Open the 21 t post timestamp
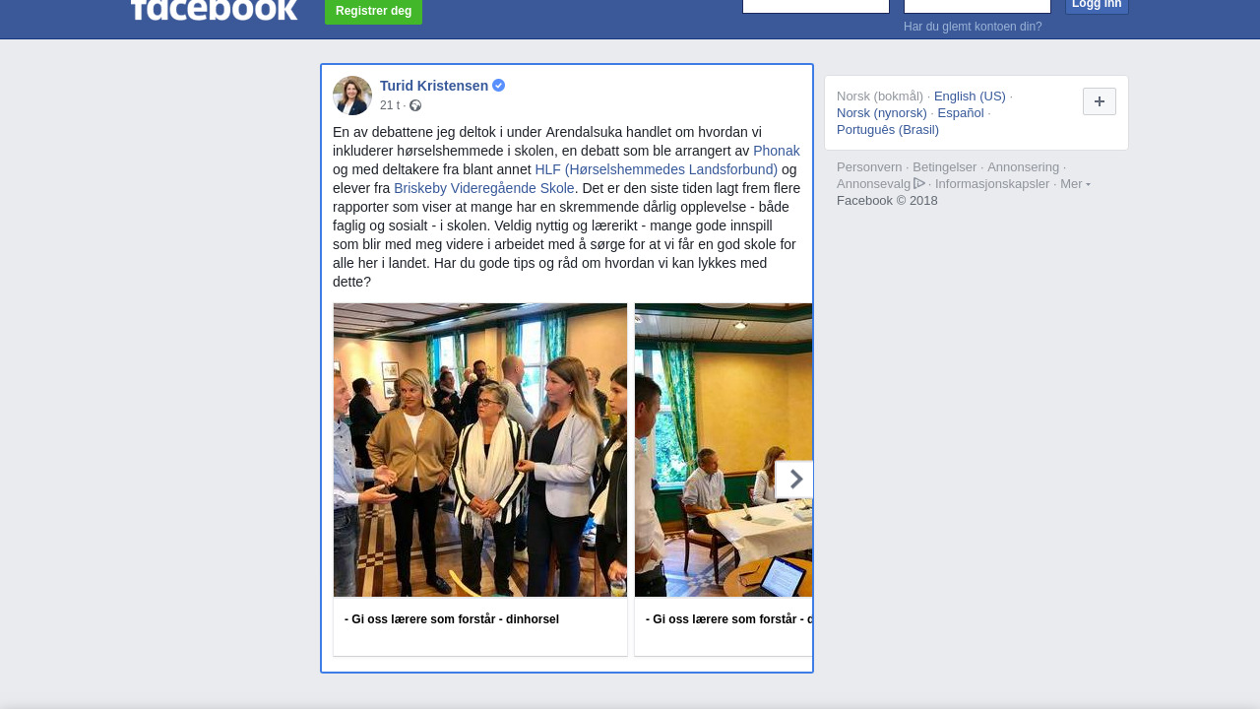This screenshot has height=709, width=1260. point(390,105)
